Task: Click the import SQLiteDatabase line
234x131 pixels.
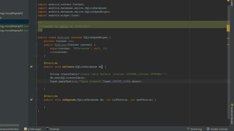Action: (73, 8)
